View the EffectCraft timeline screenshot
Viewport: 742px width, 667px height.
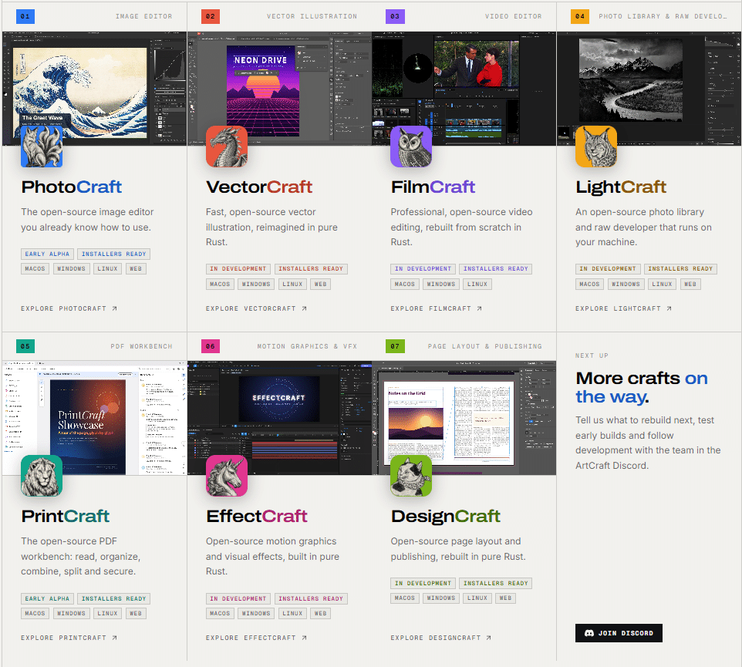[x=279, y=418]
